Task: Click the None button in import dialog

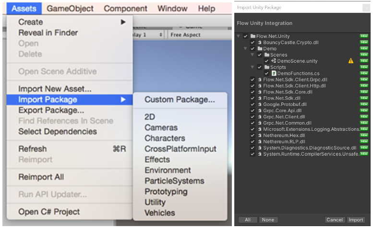Action: pyautogui.click(x=268, y=220)
